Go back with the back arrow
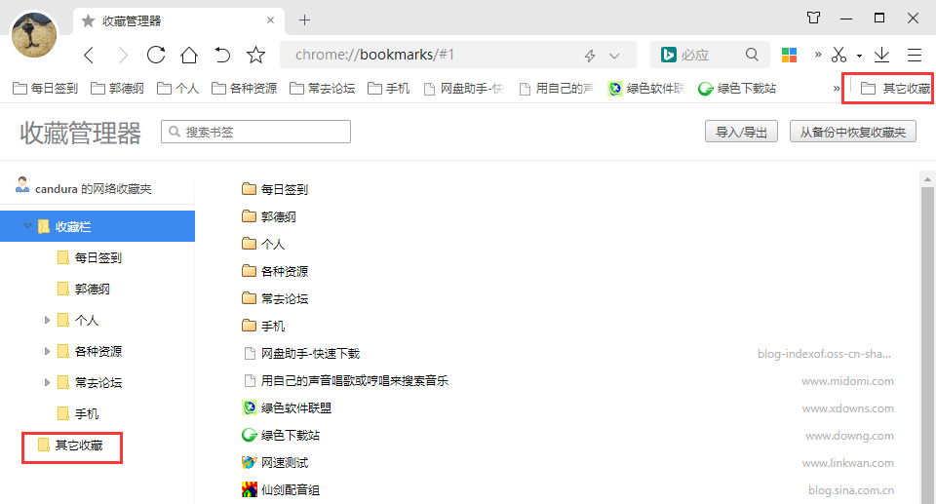Screen dimensions: 936x504 pyautogui.click(x=89, y=55)
